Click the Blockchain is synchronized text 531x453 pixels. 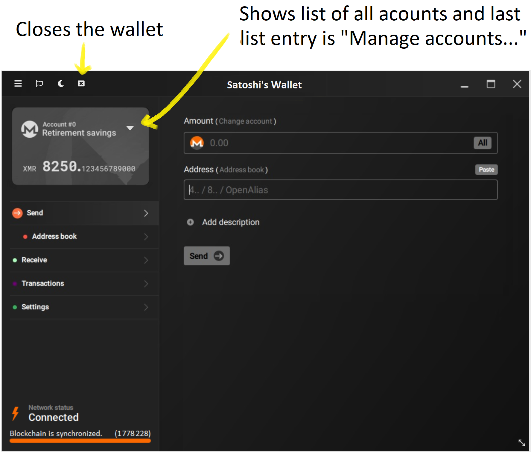[x=56, y=434]
